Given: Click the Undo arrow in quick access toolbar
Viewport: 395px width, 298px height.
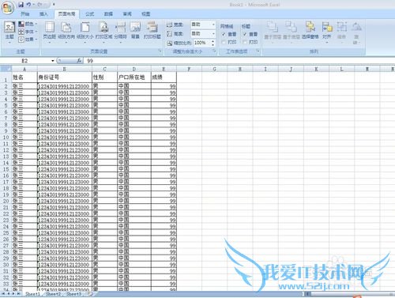Looking at the screenshot, I should (28, 5).
